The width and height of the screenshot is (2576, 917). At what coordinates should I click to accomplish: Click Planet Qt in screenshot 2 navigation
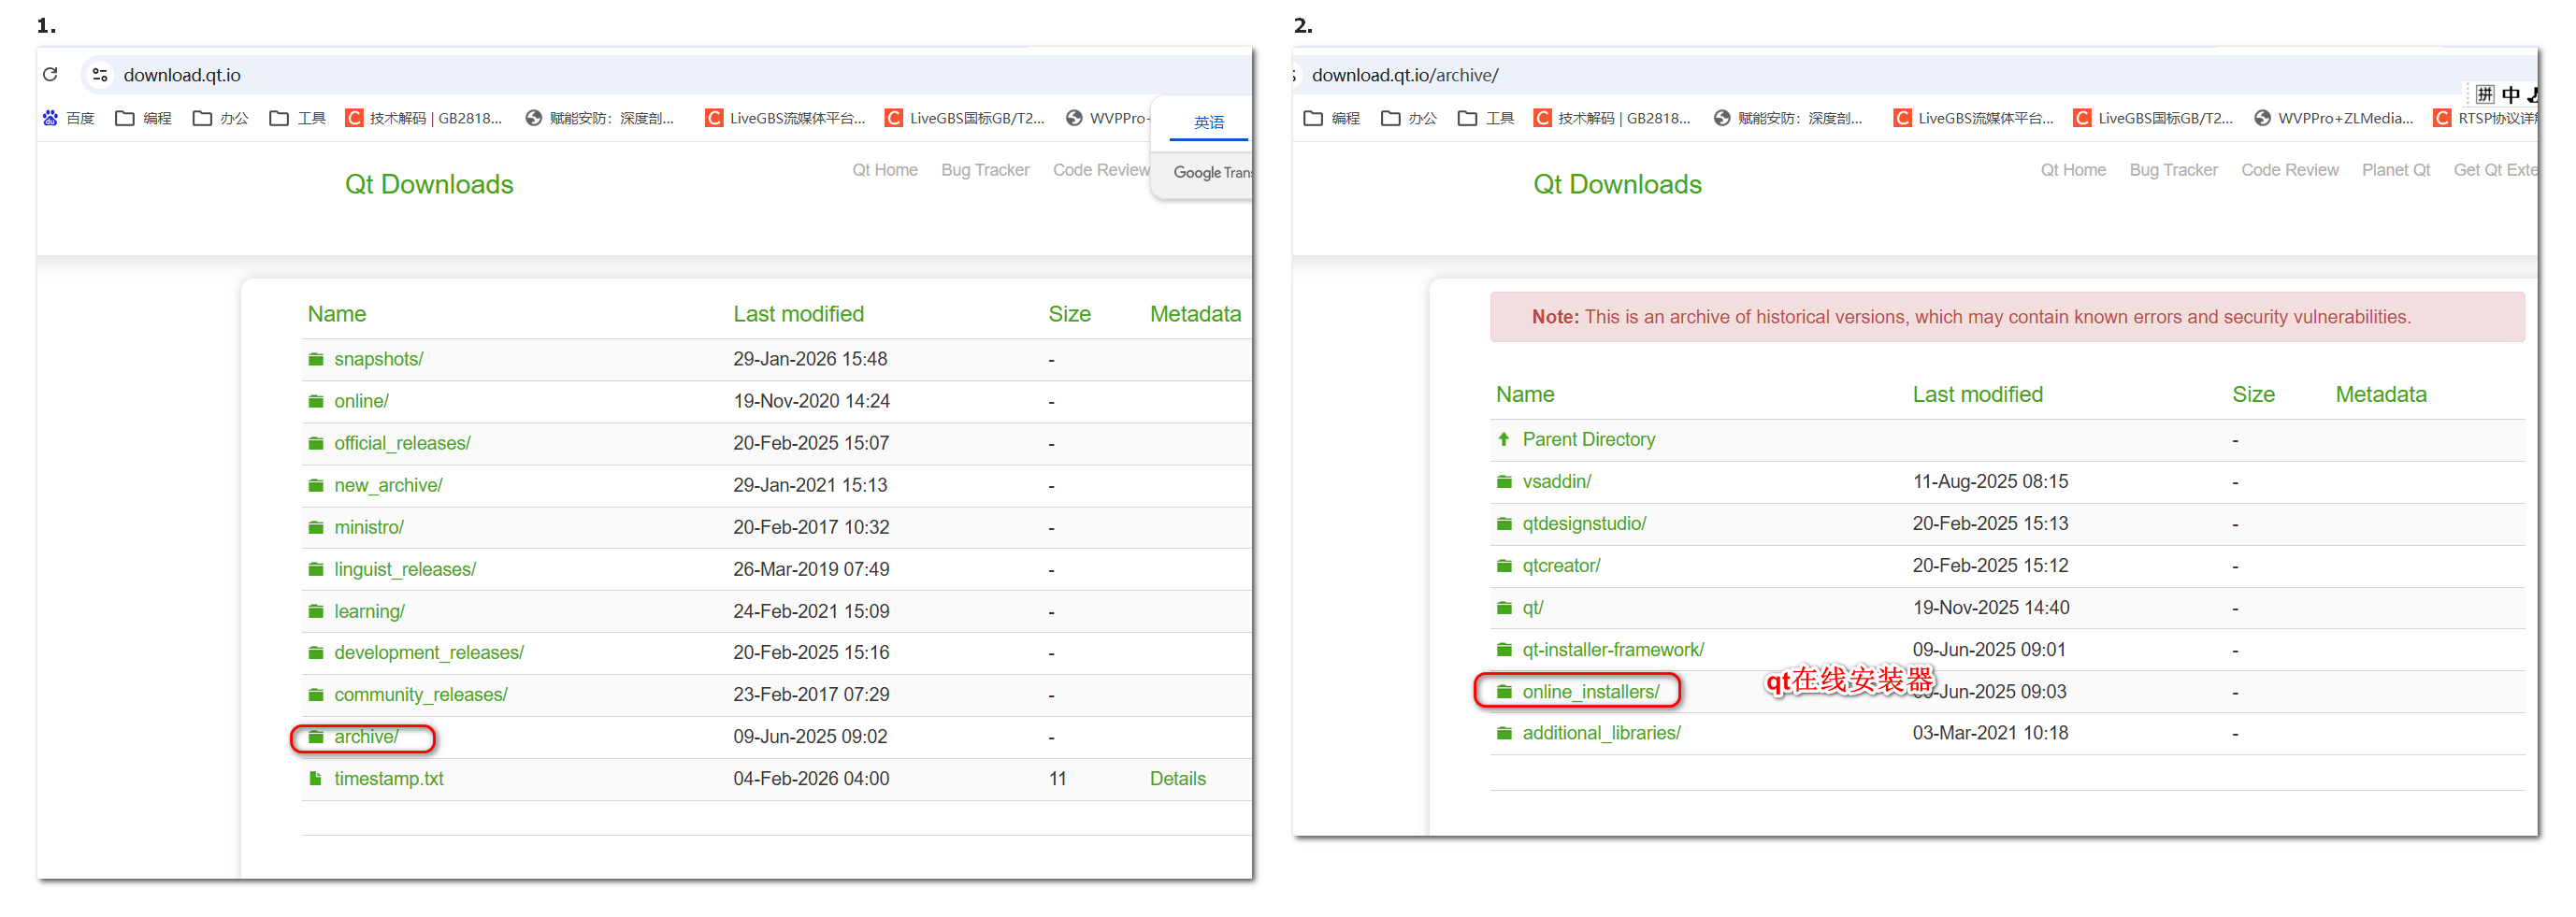(2395, 170)
